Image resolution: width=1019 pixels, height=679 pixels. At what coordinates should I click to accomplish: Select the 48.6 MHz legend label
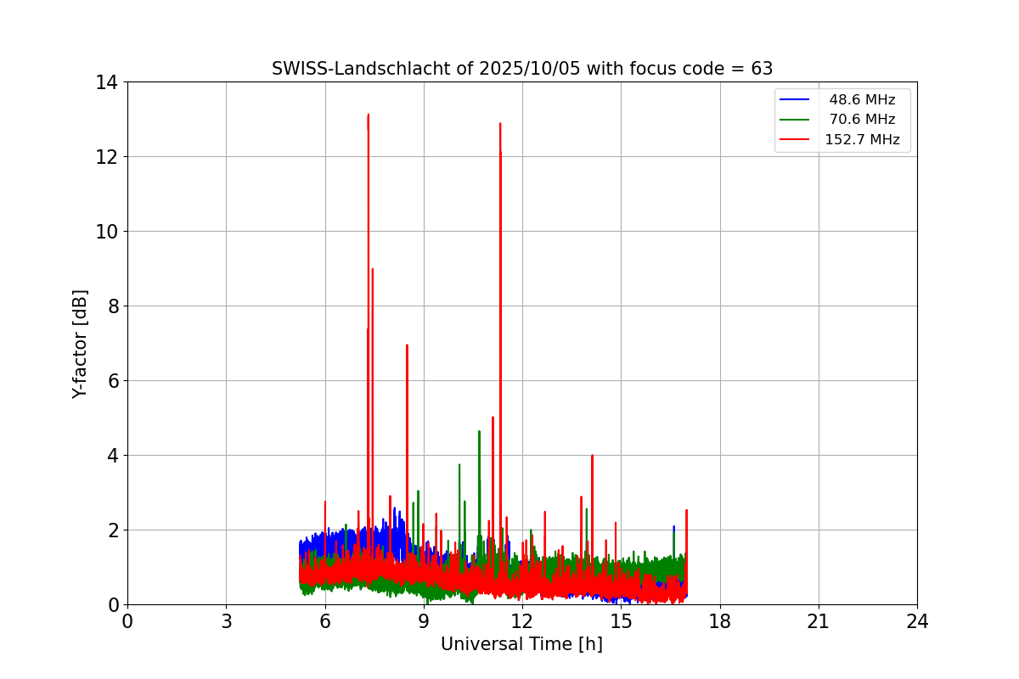[x=862, y=100]
